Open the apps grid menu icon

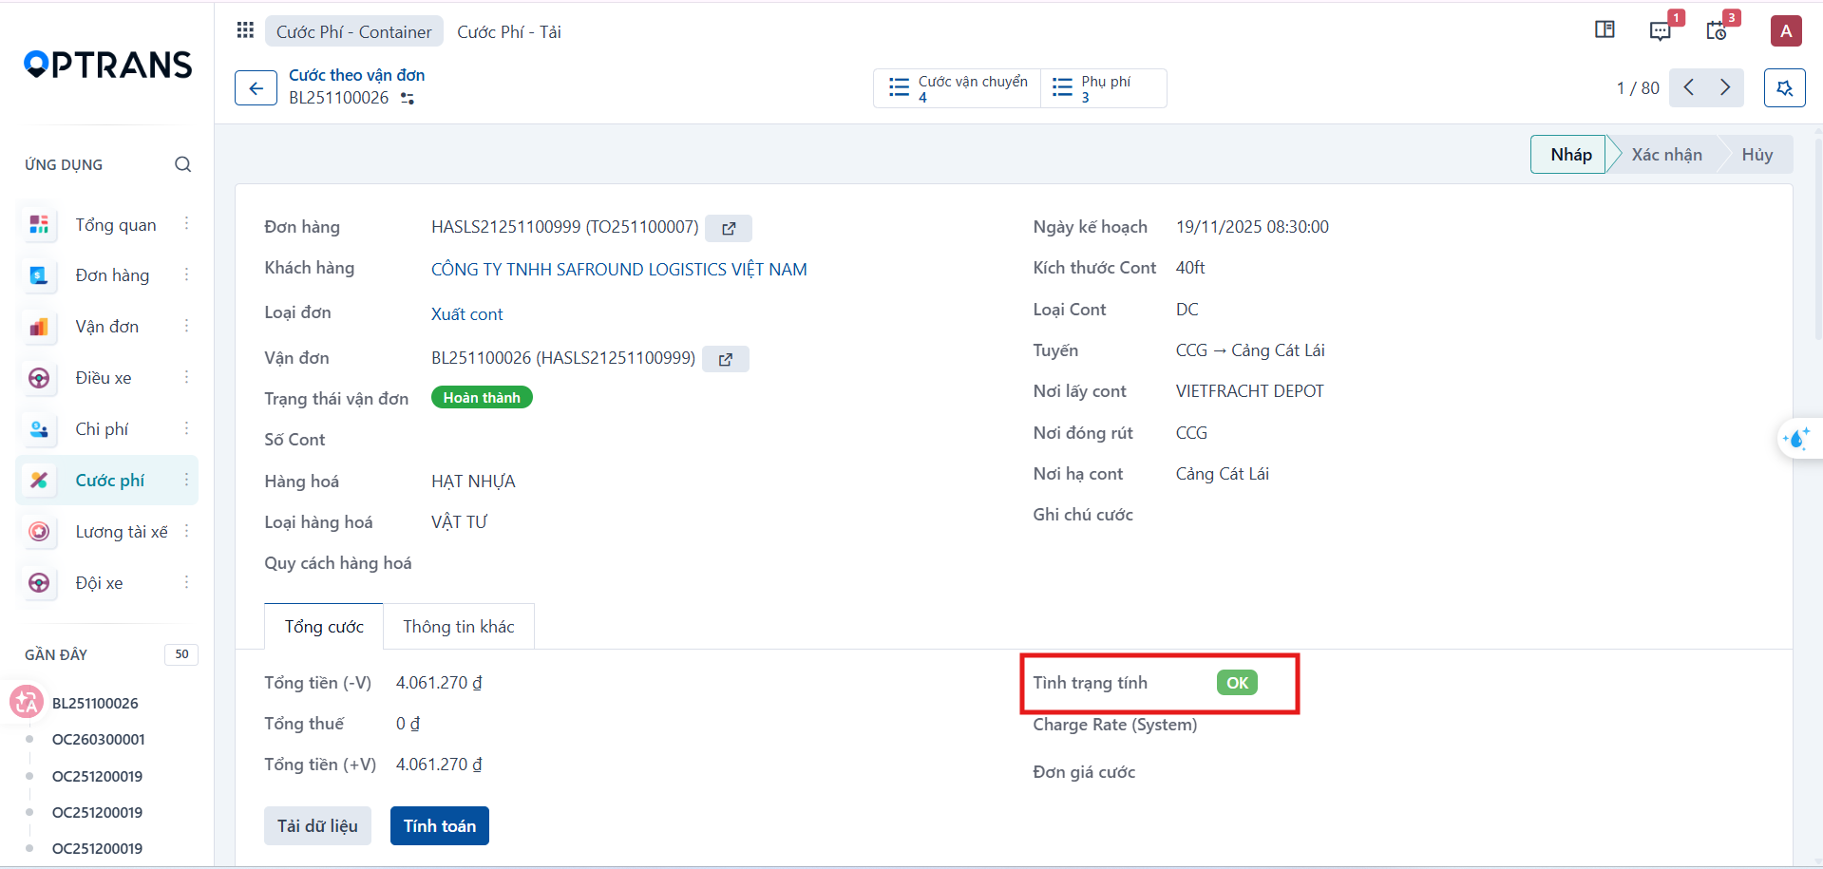(245, 30)
